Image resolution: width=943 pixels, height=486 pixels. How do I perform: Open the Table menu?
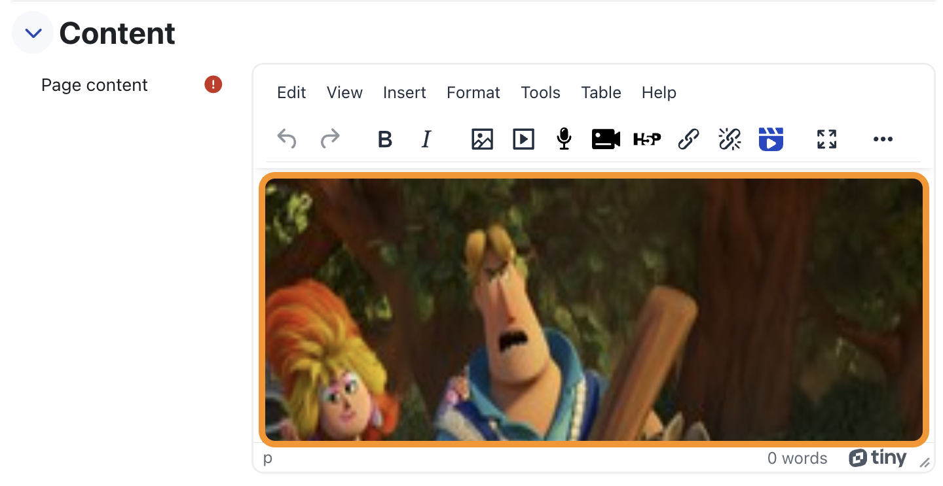pos(601,93)
